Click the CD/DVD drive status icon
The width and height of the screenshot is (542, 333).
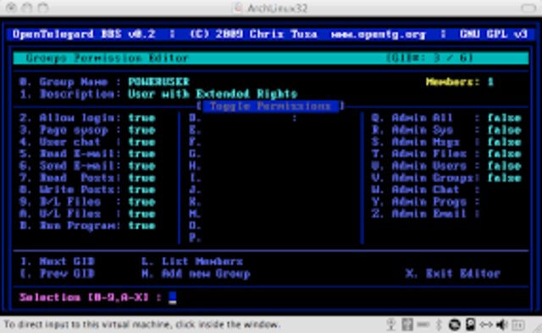(455, 325)
